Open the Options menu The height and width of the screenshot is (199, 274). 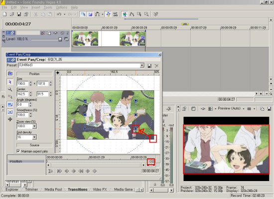[x=61, y=7]
